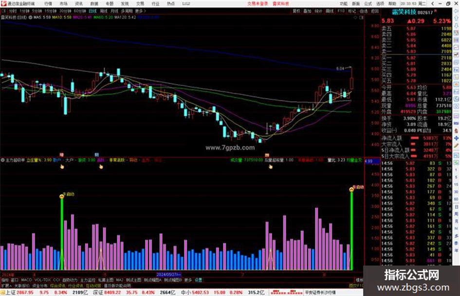Click the line-chart icon in right sidebar
The width and height of the screenshot is (460, 296).
tap(457, 48)
